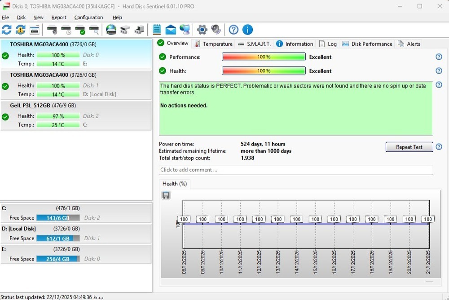The width and height of the screenshot is (449, 300).
Task: Open the Configuration menu
Action: point(88,18)
